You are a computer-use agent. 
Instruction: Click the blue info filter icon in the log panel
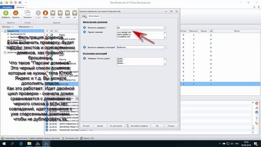tap(257, 112)
